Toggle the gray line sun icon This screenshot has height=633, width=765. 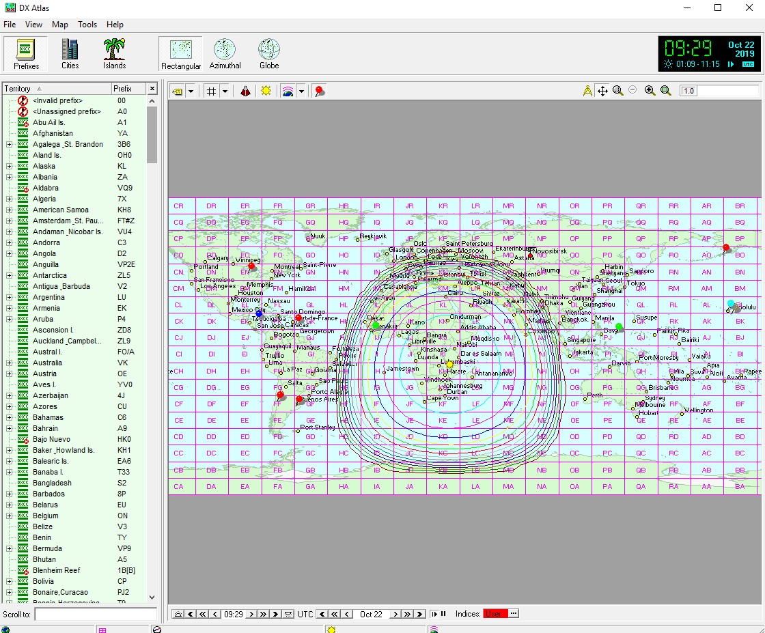(x=266, y=91)
